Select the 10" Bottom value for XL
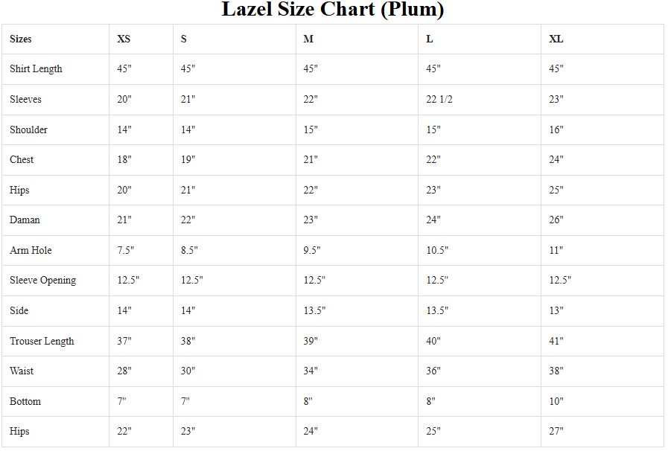Image resolution: width=671 pixels, height=451 pixels. coord(556,402)
